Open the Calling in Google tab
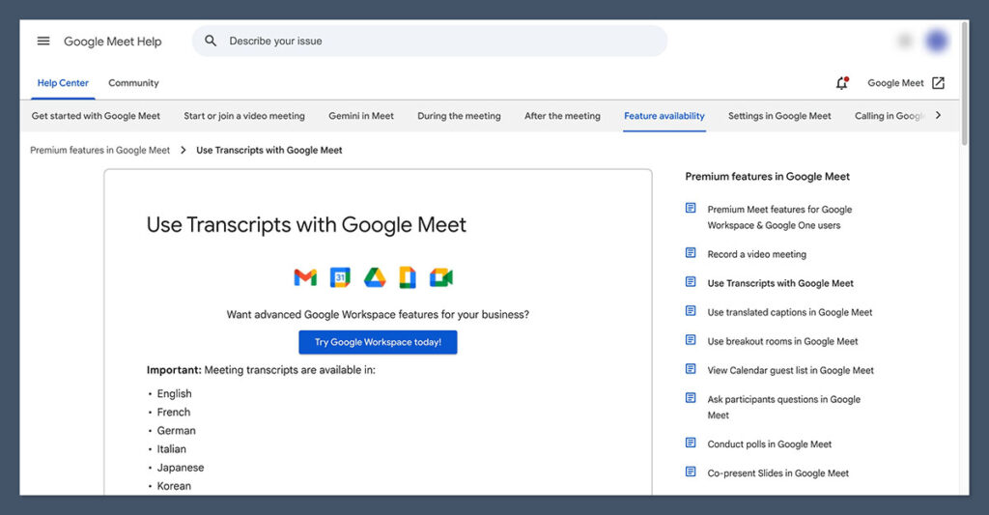This screenshot has width=989, height=515. click(890, 116)
